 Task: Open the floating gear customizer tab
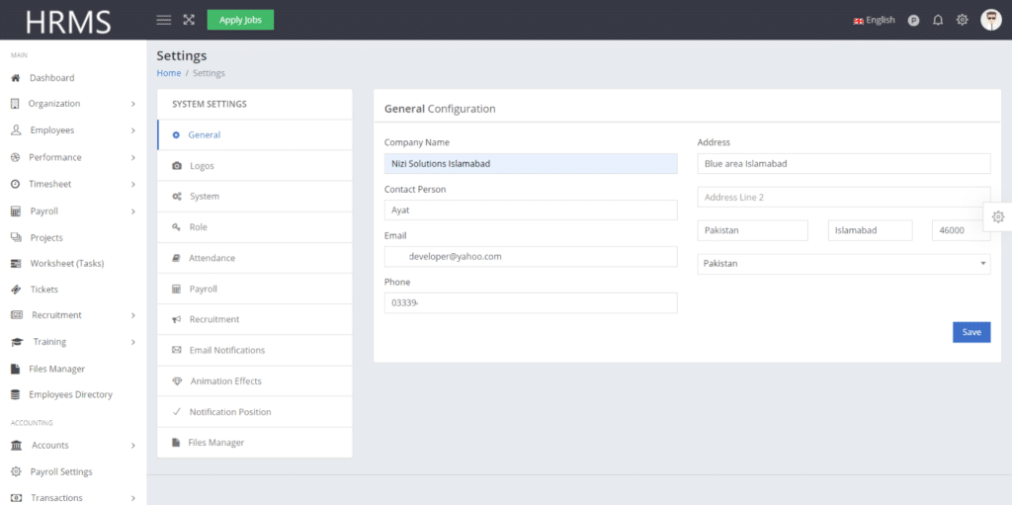pyautogui.click(x=998, y=217)
